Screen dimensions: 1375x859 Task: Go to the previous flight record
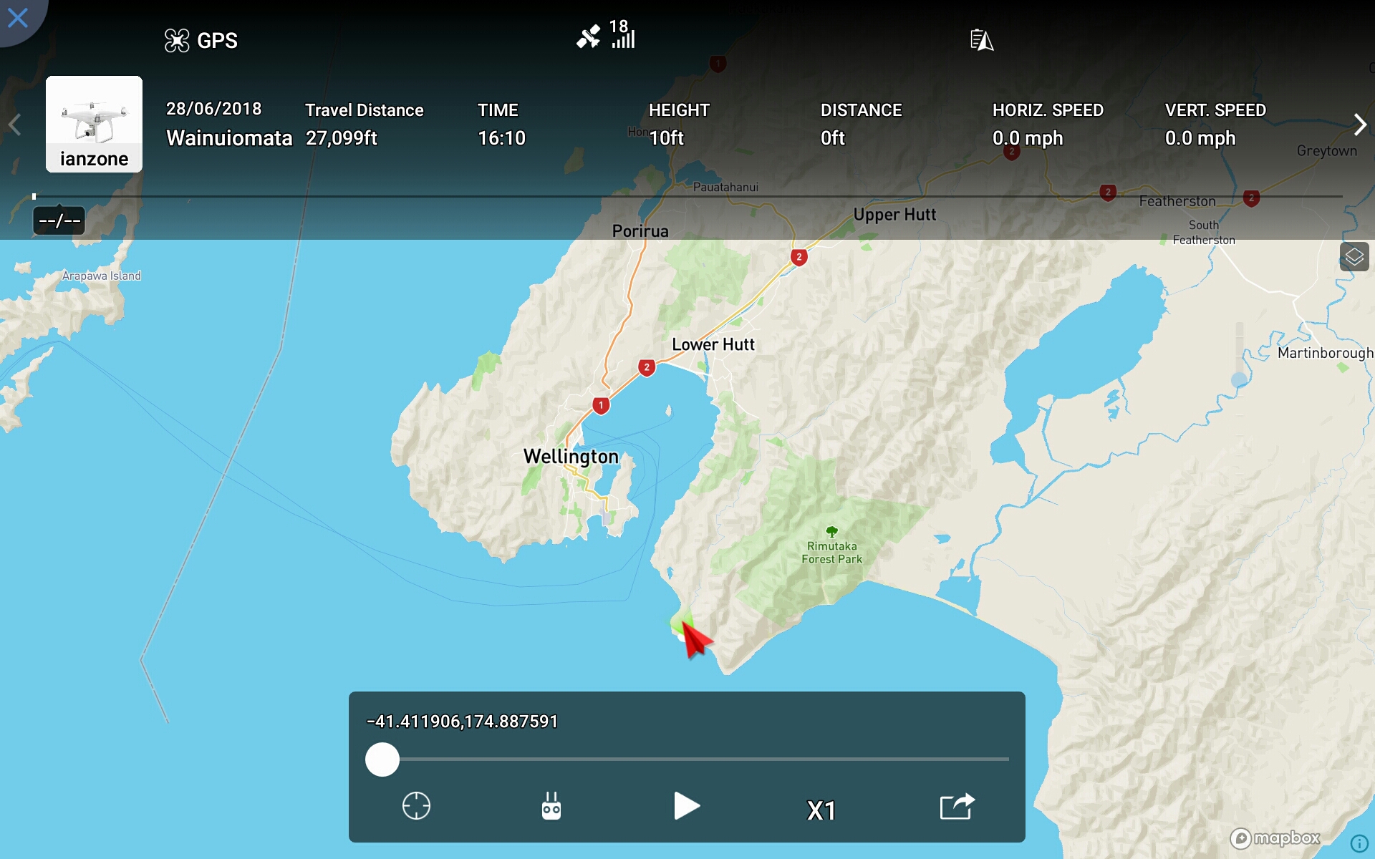14,125
